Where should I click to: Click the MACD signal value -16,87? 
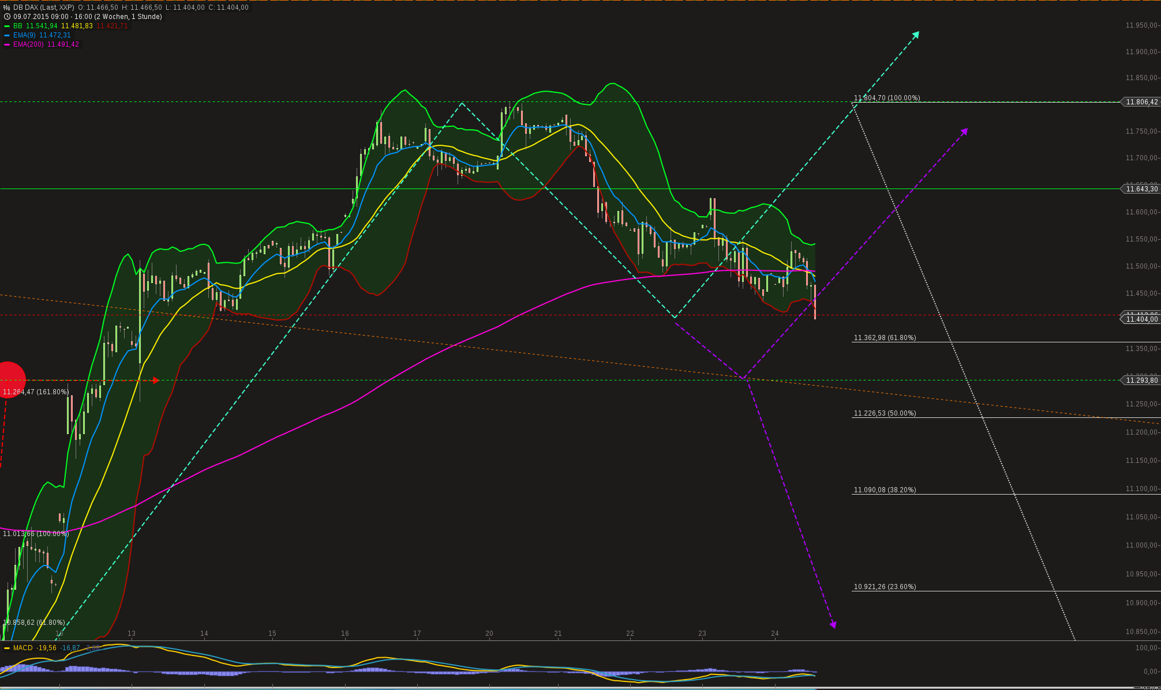(70, 648)
